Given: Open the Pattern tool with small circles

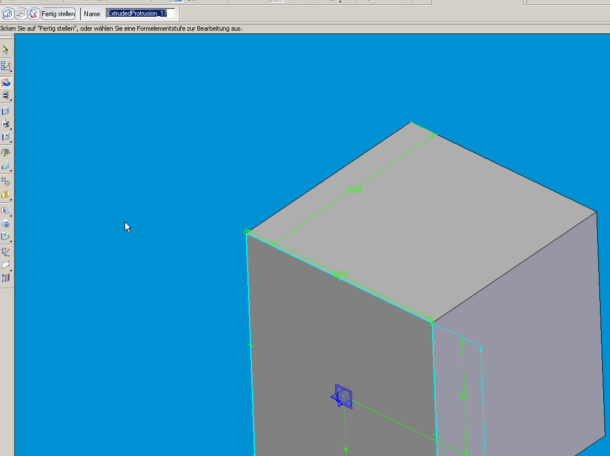Looking at the screenshot, I should click(x=6, y=182).
